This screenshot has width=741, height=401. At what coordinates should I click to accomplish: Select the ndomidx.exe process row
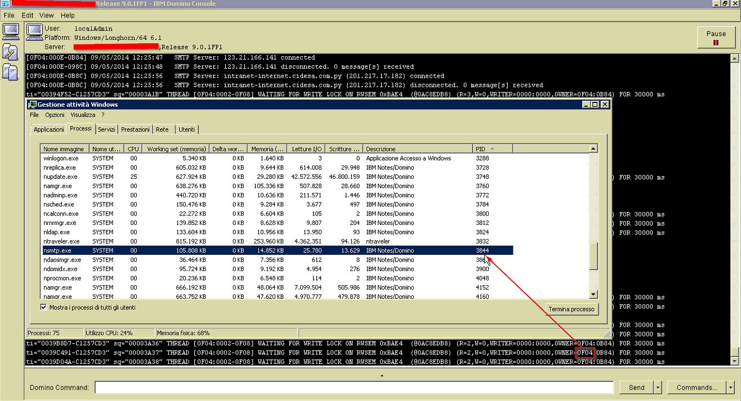[276, 269]
